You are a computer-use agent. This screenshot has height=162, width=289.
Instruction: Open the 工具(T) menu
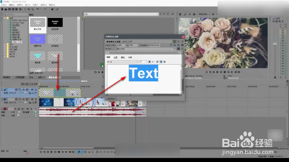(35, 5)
